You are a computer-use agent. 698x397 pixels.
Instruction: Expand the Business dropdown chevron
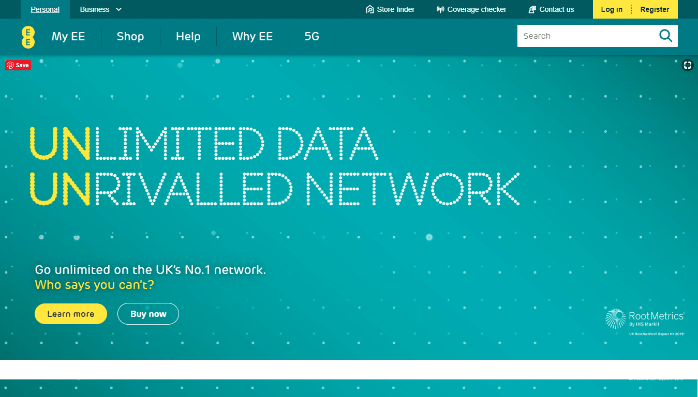coord(119,9)
